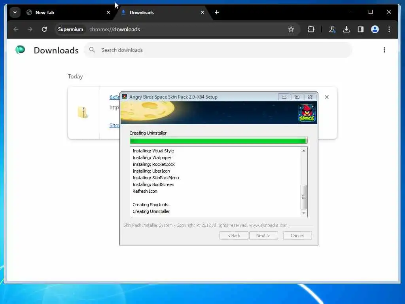Close the New Tab tab

108,12
